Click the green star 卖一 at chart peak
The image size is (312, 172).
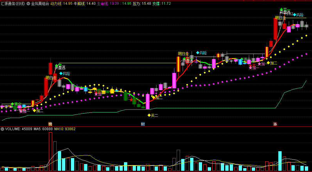tap(281, 9)
